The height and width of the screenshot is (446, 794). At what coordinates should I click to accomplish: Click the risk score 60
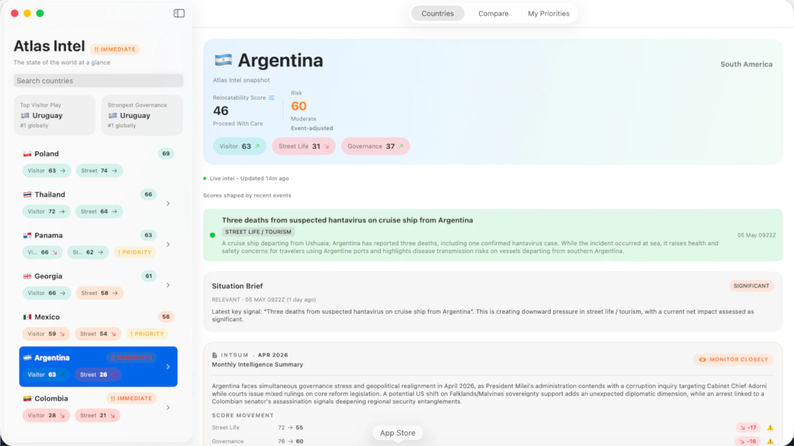tap(299, 106)
